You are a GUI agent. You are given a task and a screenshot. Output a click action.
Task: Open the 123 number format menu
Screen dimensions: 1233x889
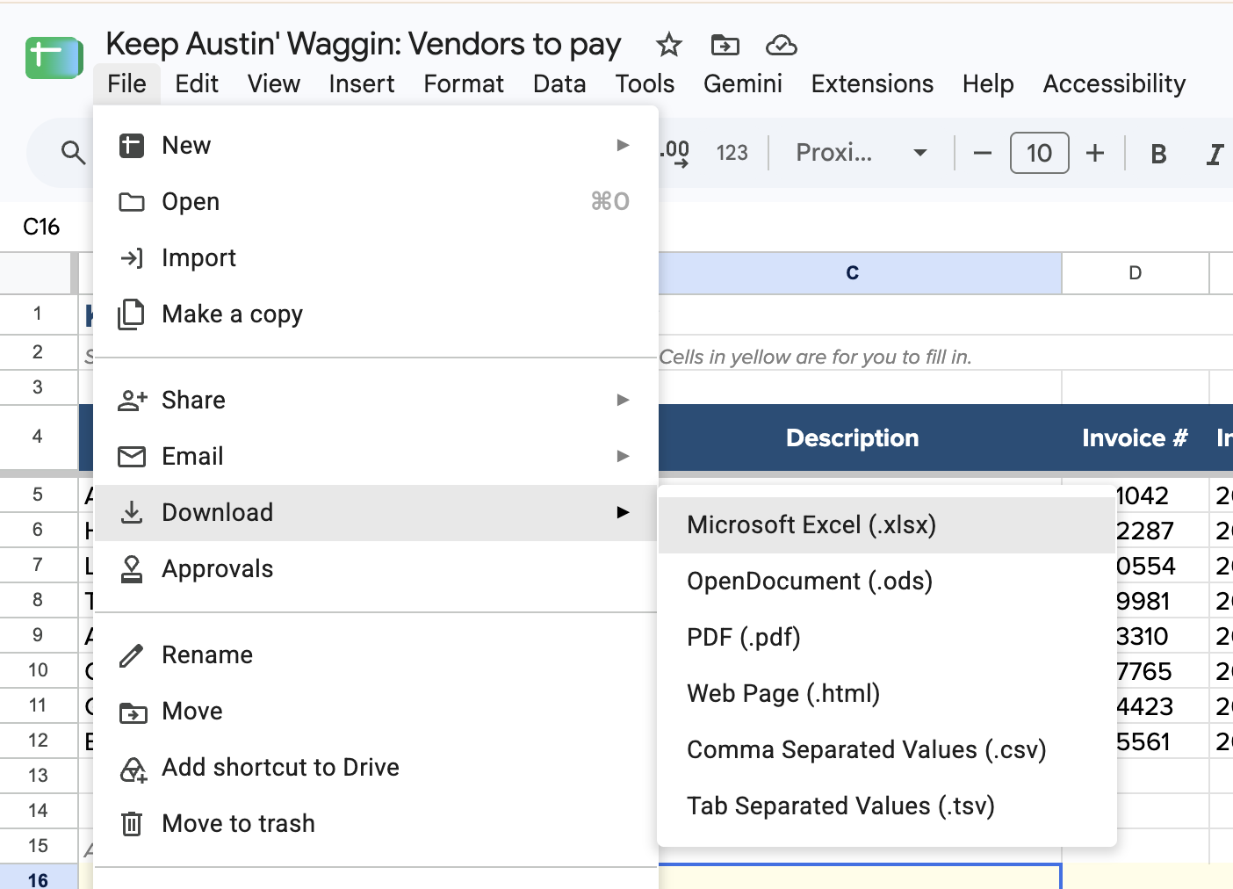point(732,153)
